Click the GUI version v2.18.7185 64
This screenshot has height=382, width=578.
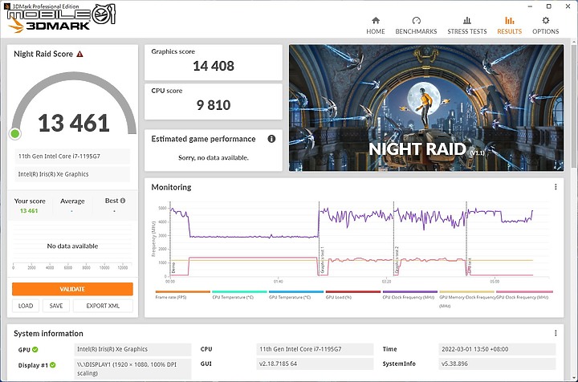point(315,364)
